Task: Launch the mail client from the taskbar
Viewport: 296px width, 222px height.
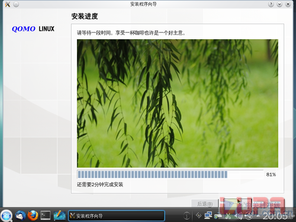Action: (20, 215)
